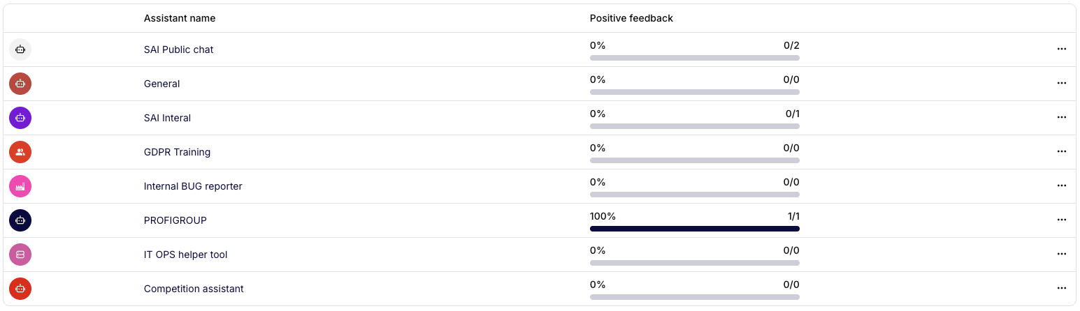Click the SAI Public chat robot avatar
Viewport: 1080px width, 311px height.
point(20,50)
